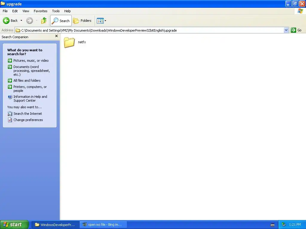Open the Edit menu
306x229 pixels.
click(15, 11)
